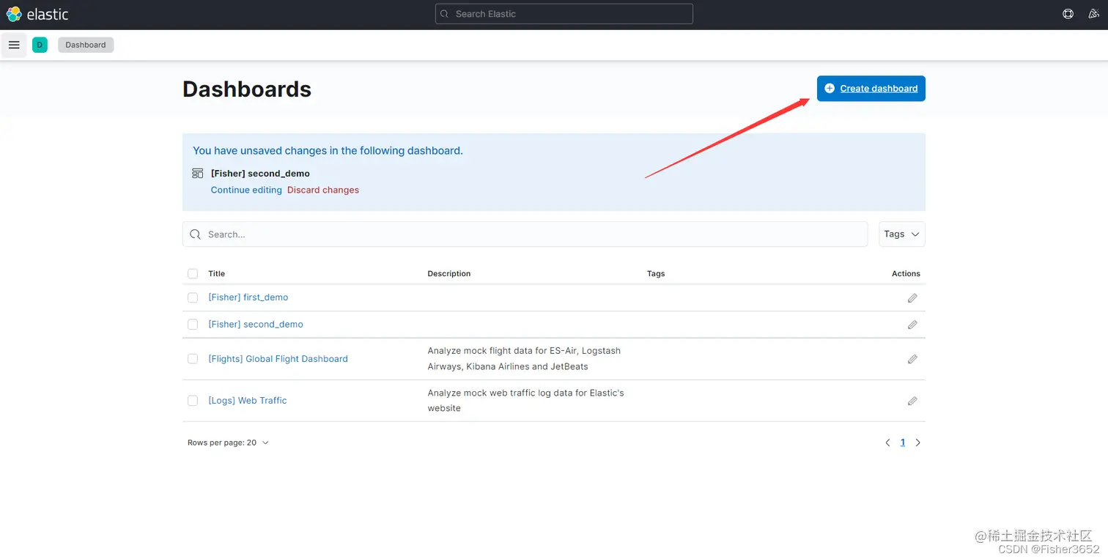Go to next page arrow
Screen dimensions: 1108x559
point(918,443)
